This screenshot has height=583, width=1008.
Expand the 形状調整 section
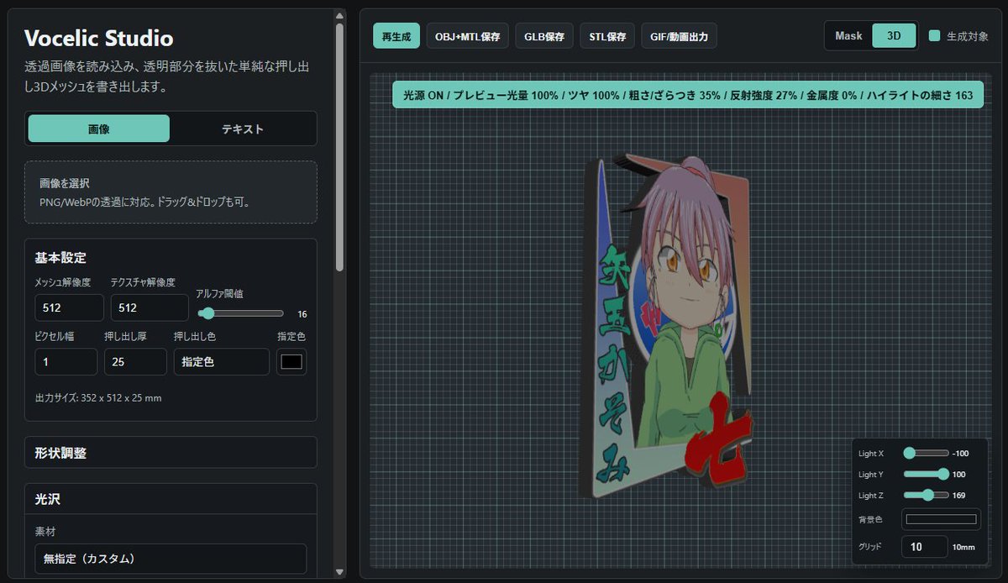point(171,452)
